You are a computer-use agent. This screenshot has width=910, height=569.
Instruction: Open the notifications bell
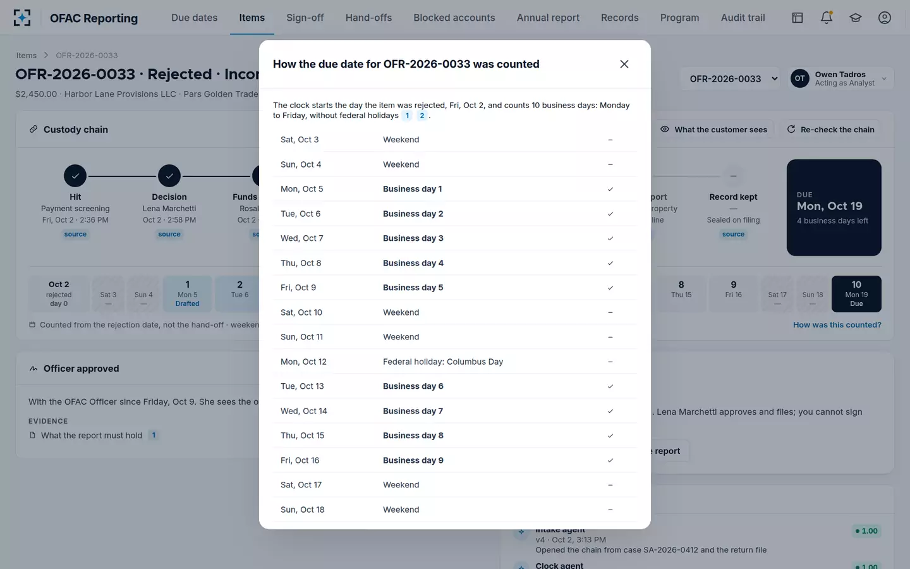pyautogui.click(x=827, y=18)
